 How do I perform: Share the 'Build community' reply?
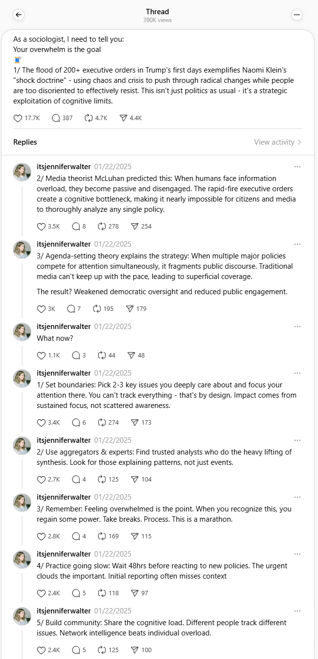pos(130,650)
